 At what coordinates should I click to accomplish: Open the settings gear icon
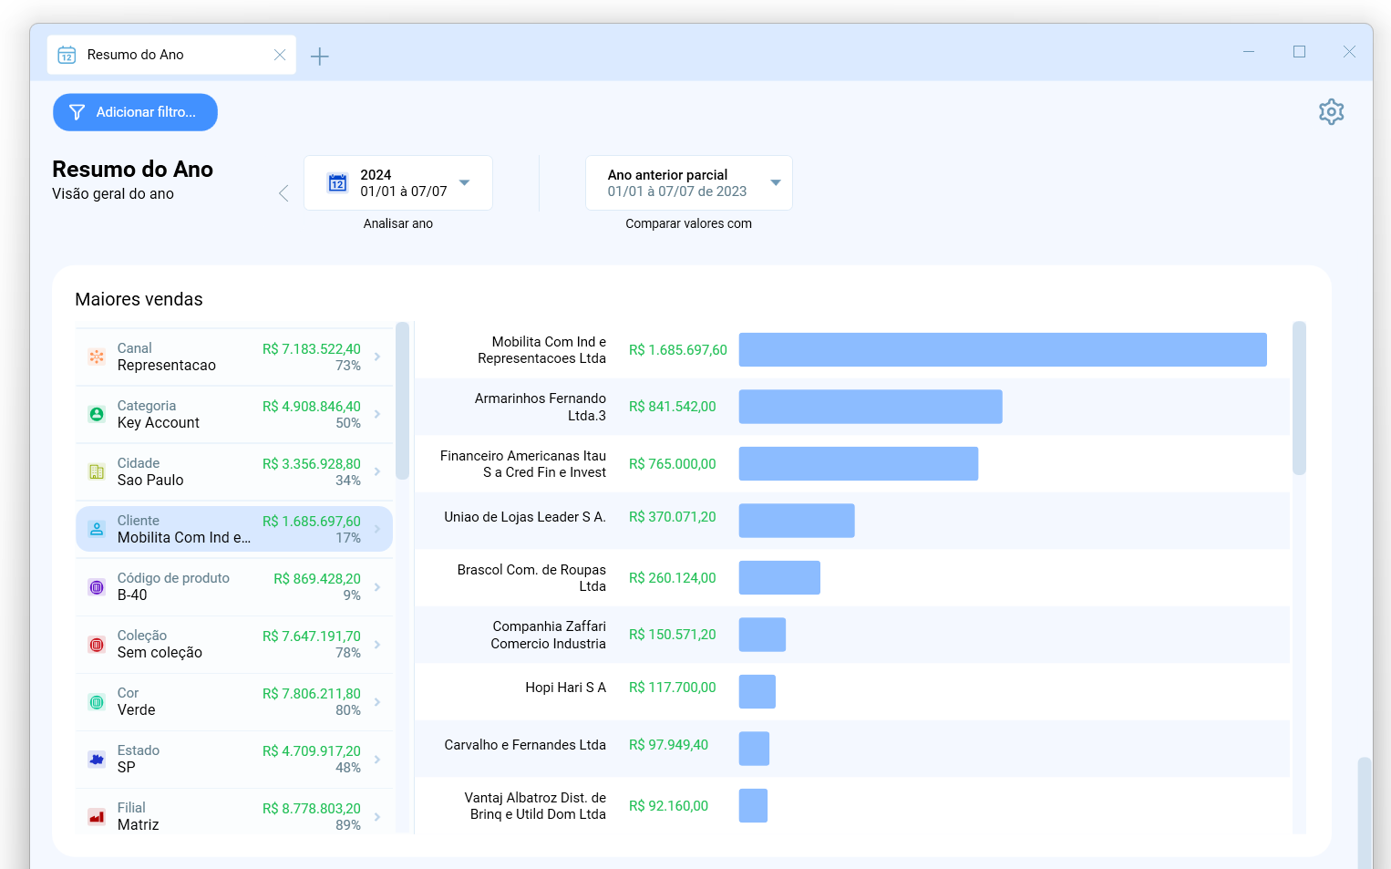[x=1331, y=112]
